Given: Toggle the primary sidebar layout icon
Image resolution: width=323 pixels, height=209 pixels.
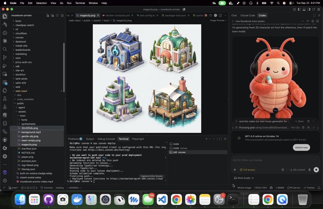Looking at the screenshot, I should tap(299, 9).
